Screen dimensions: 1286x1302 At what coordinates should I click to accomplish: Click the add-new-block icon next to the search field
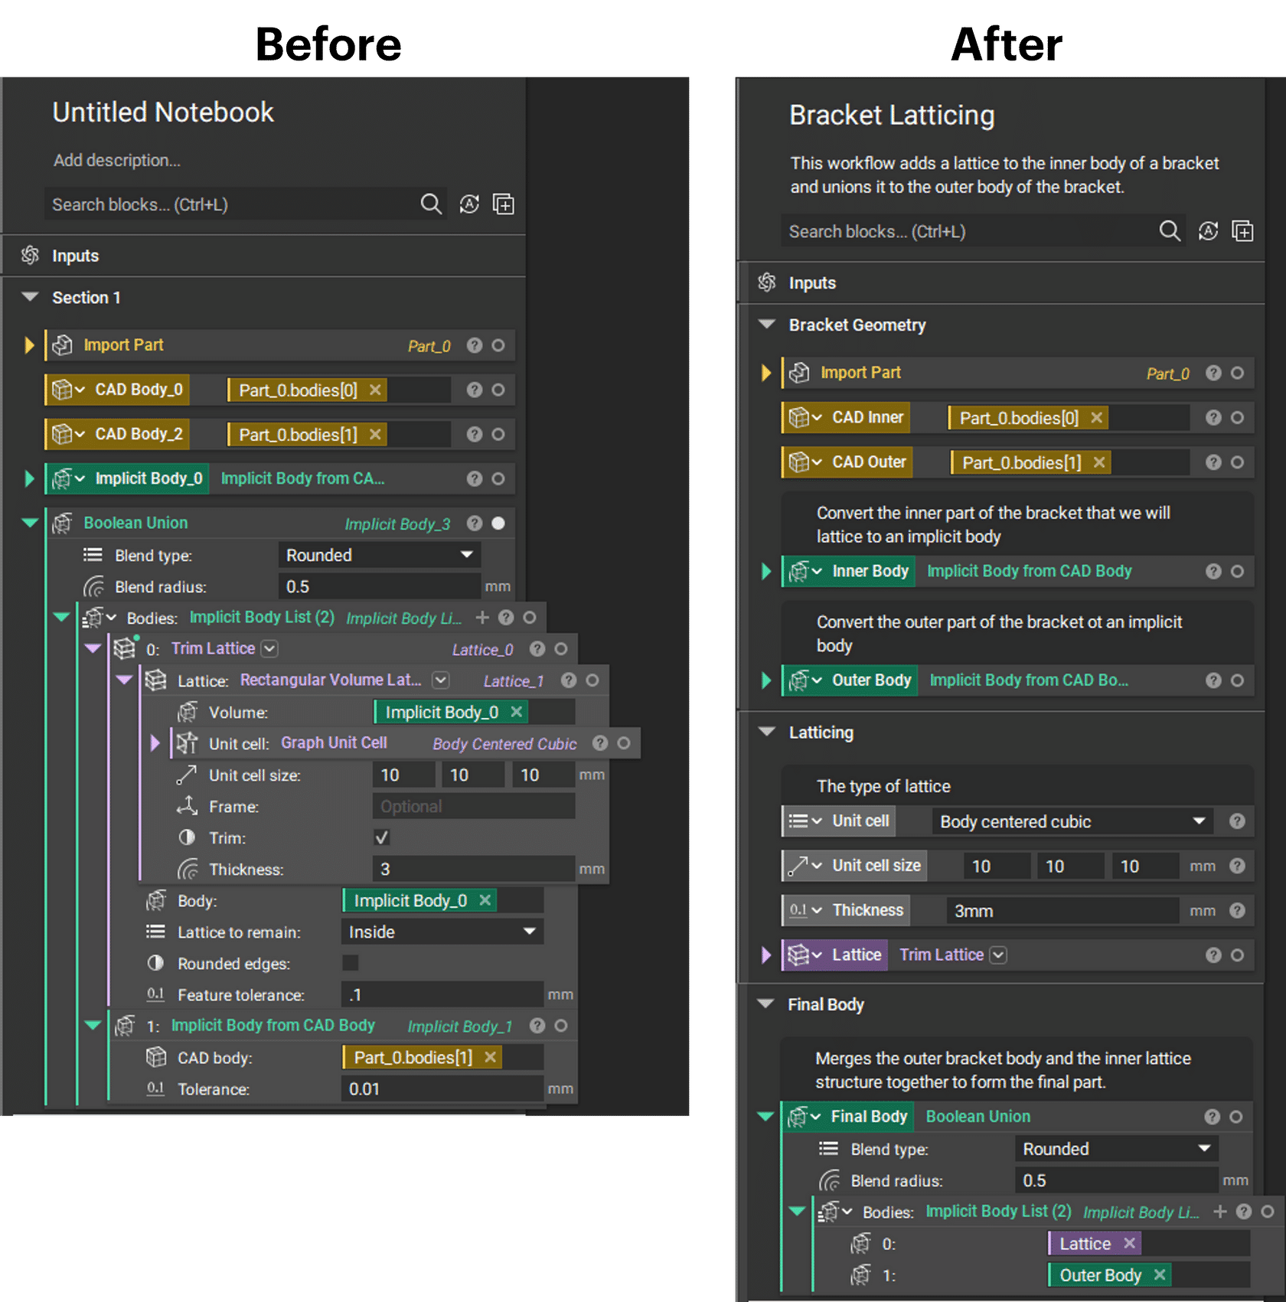(503, 204)
